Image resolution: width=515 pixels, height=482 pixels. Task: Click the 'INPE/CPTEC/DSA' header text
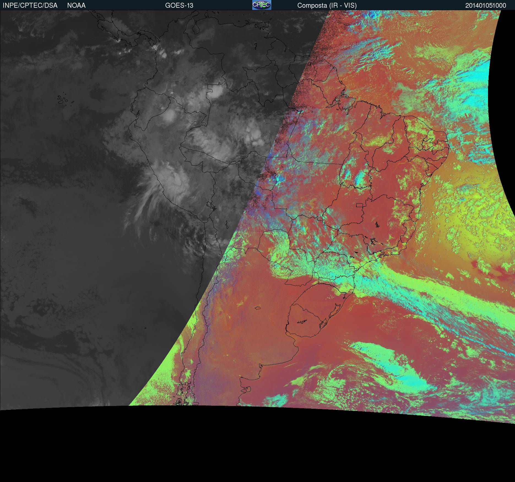click(x=30, y=6)
